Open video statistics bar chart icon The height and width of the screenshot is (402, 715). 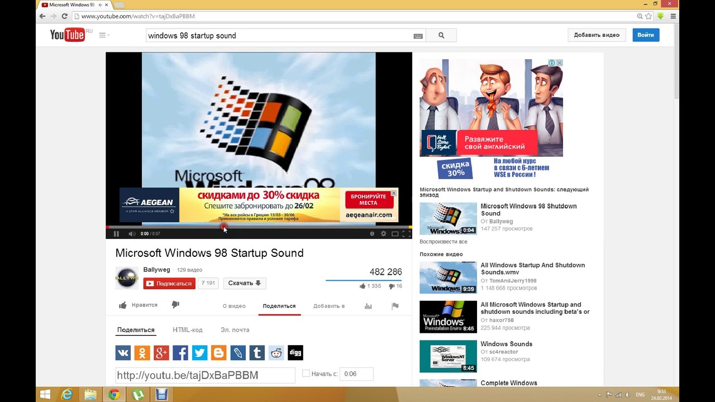coord(368,306)
